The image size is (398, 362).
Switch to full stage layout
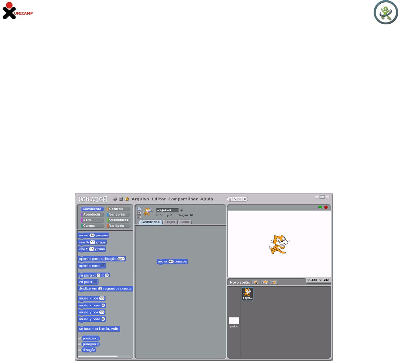pos(322,197)
